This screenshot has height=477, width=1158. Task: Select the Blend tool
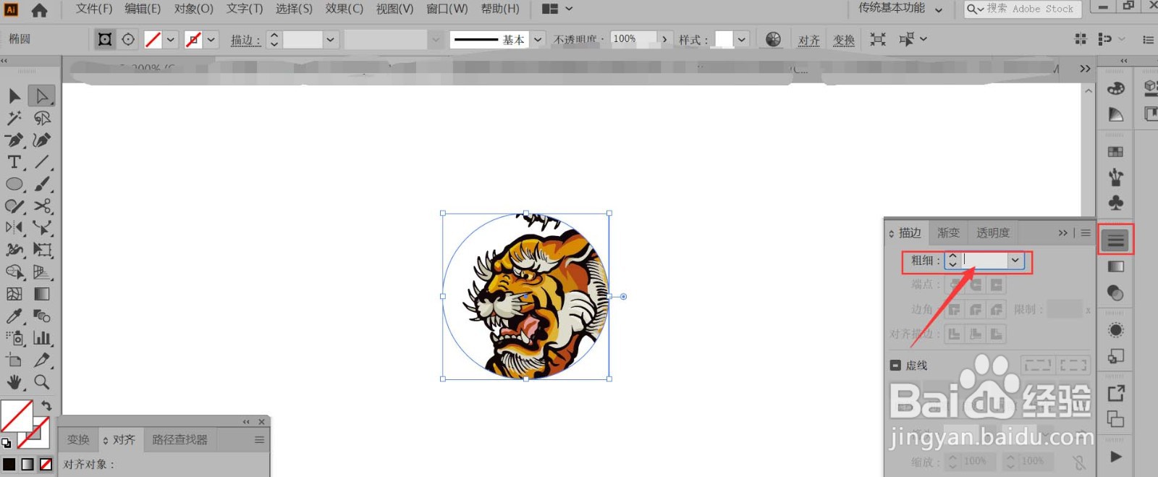coord(42,316)
